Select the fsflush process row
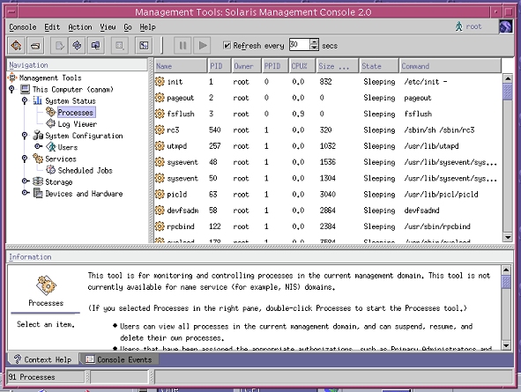The image size is (521, 392). 327,114
